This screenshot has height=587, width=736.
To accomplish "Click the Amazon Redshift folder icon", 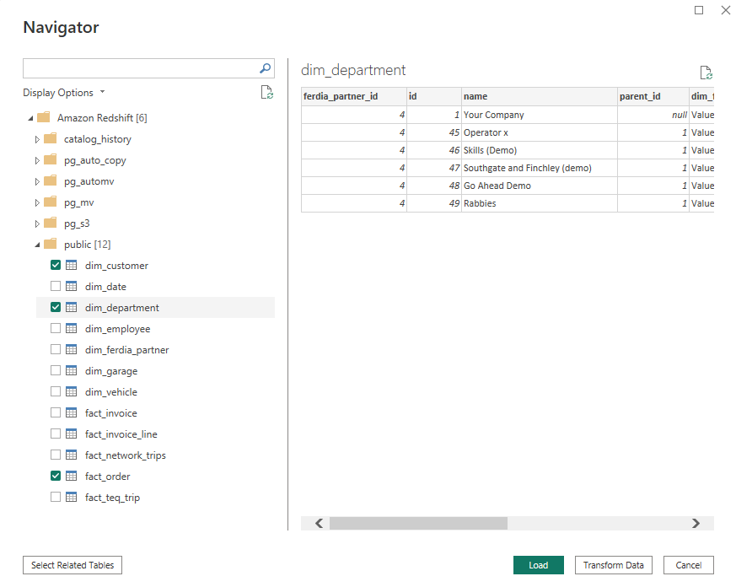I will click(44, 117).
